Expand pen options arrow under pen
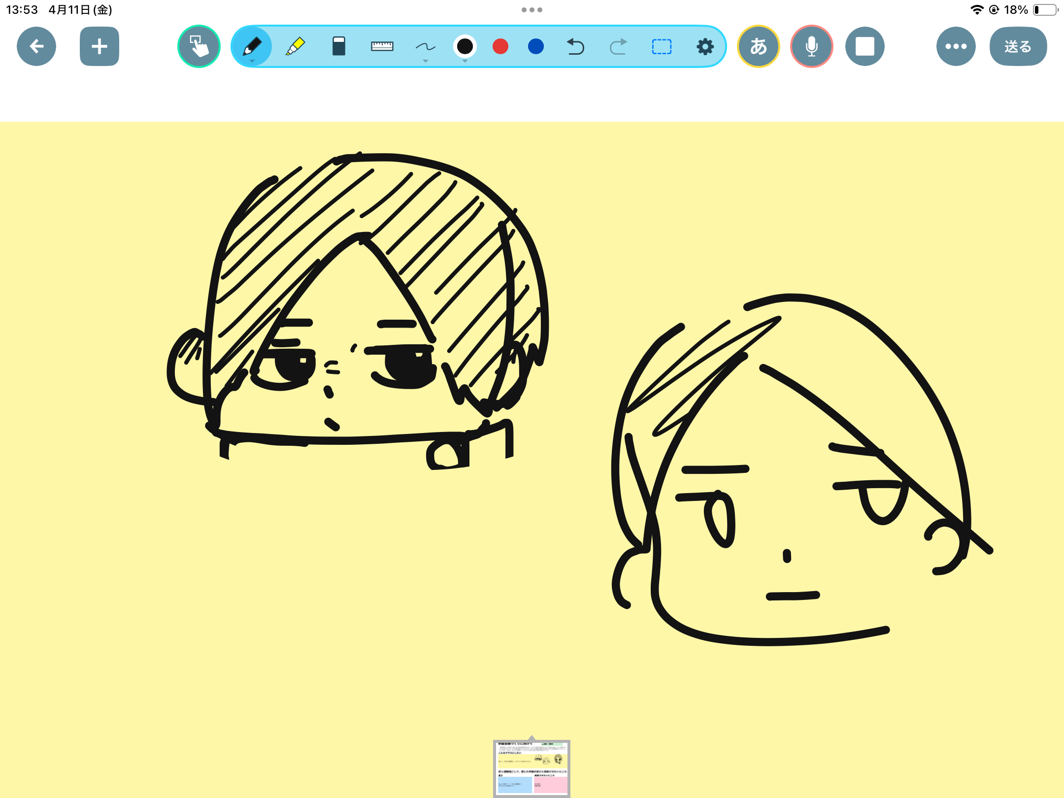The width and height of the screenshot is (1064, 798). coord(252,61)
